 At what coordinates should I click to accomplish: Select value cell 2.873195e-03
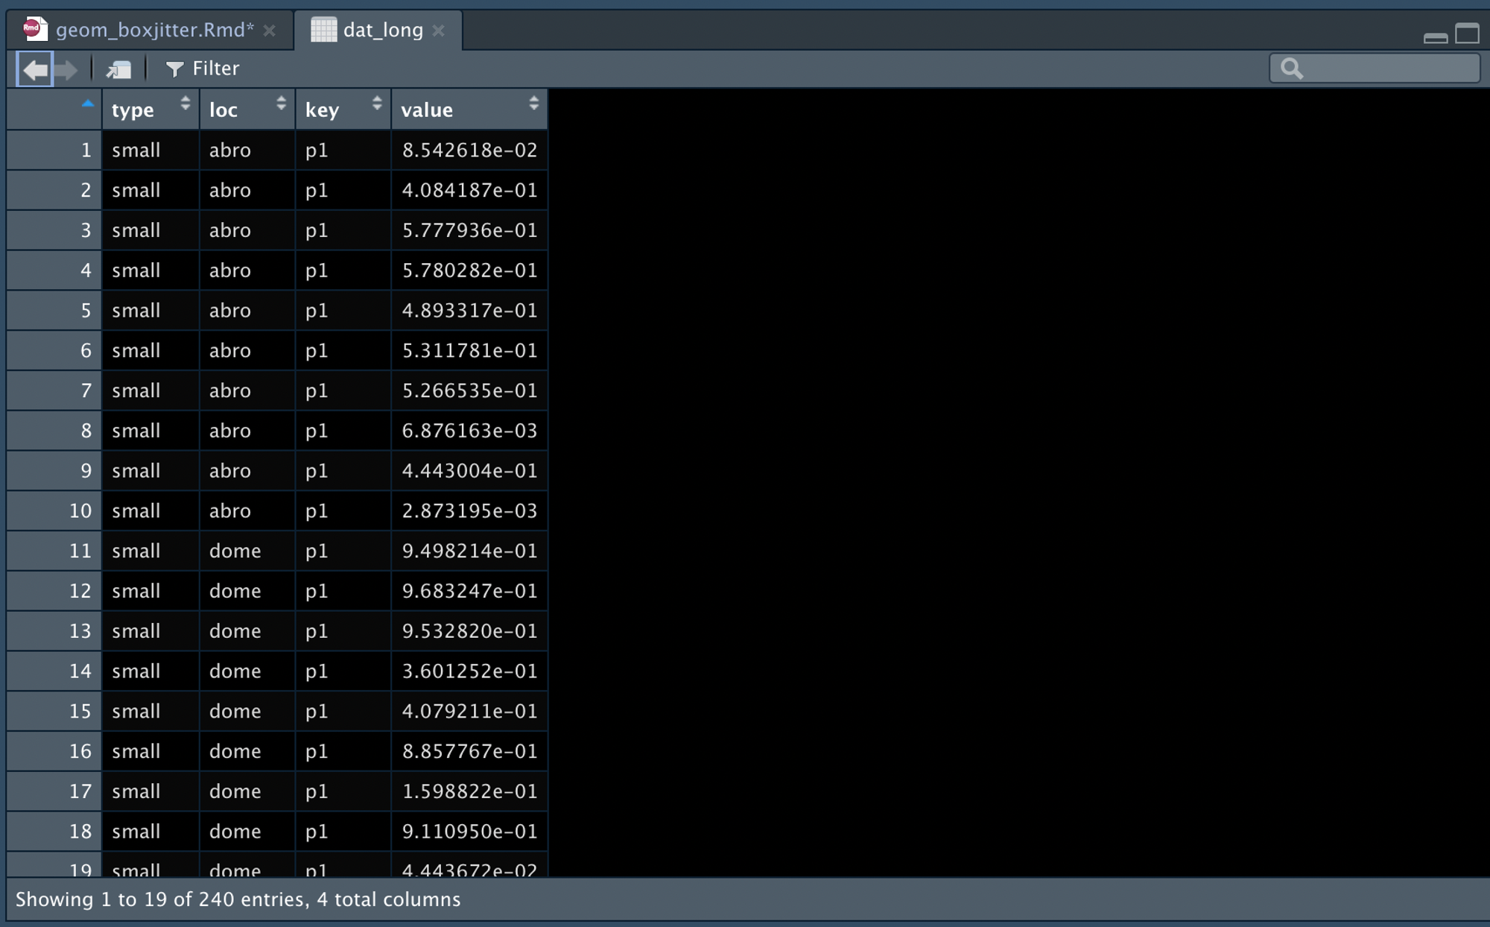469,510
